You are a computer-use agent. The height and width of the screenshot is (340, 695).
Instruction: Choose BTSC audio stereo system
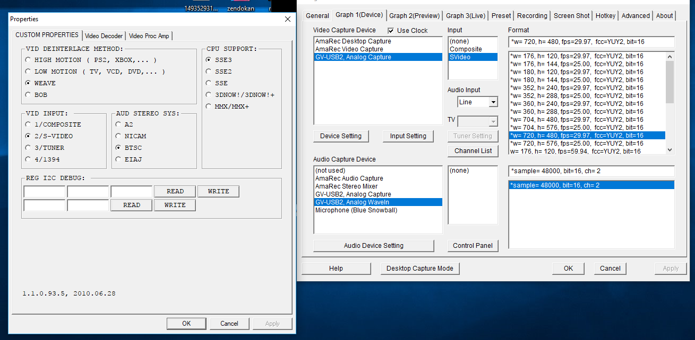pyautogui.click(x=118, y=148)
